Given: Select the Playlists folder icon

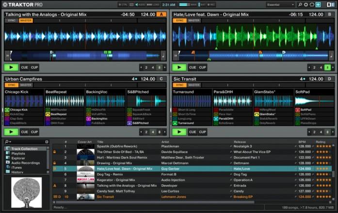Looking at the screenshot, I should [8, 153].
